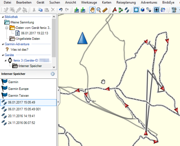The height and width of the screenshot is (146, 180).
Task: Redo the last undone action
Action: pos(67,10)
